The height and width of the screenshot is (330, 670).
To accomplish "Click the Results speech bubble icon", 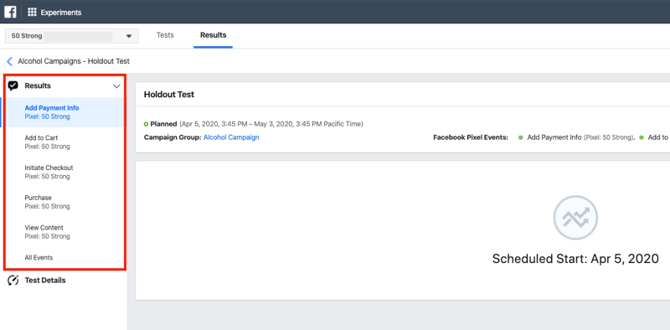I will pyautogui.click(x=13, y=86).
